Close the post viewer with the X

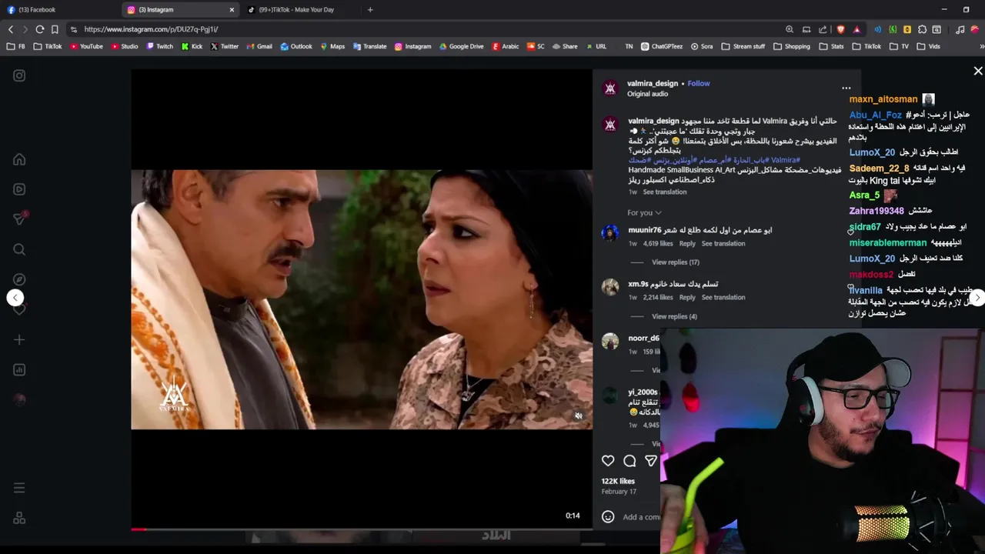pyautogui.click(x=978, y=71)
